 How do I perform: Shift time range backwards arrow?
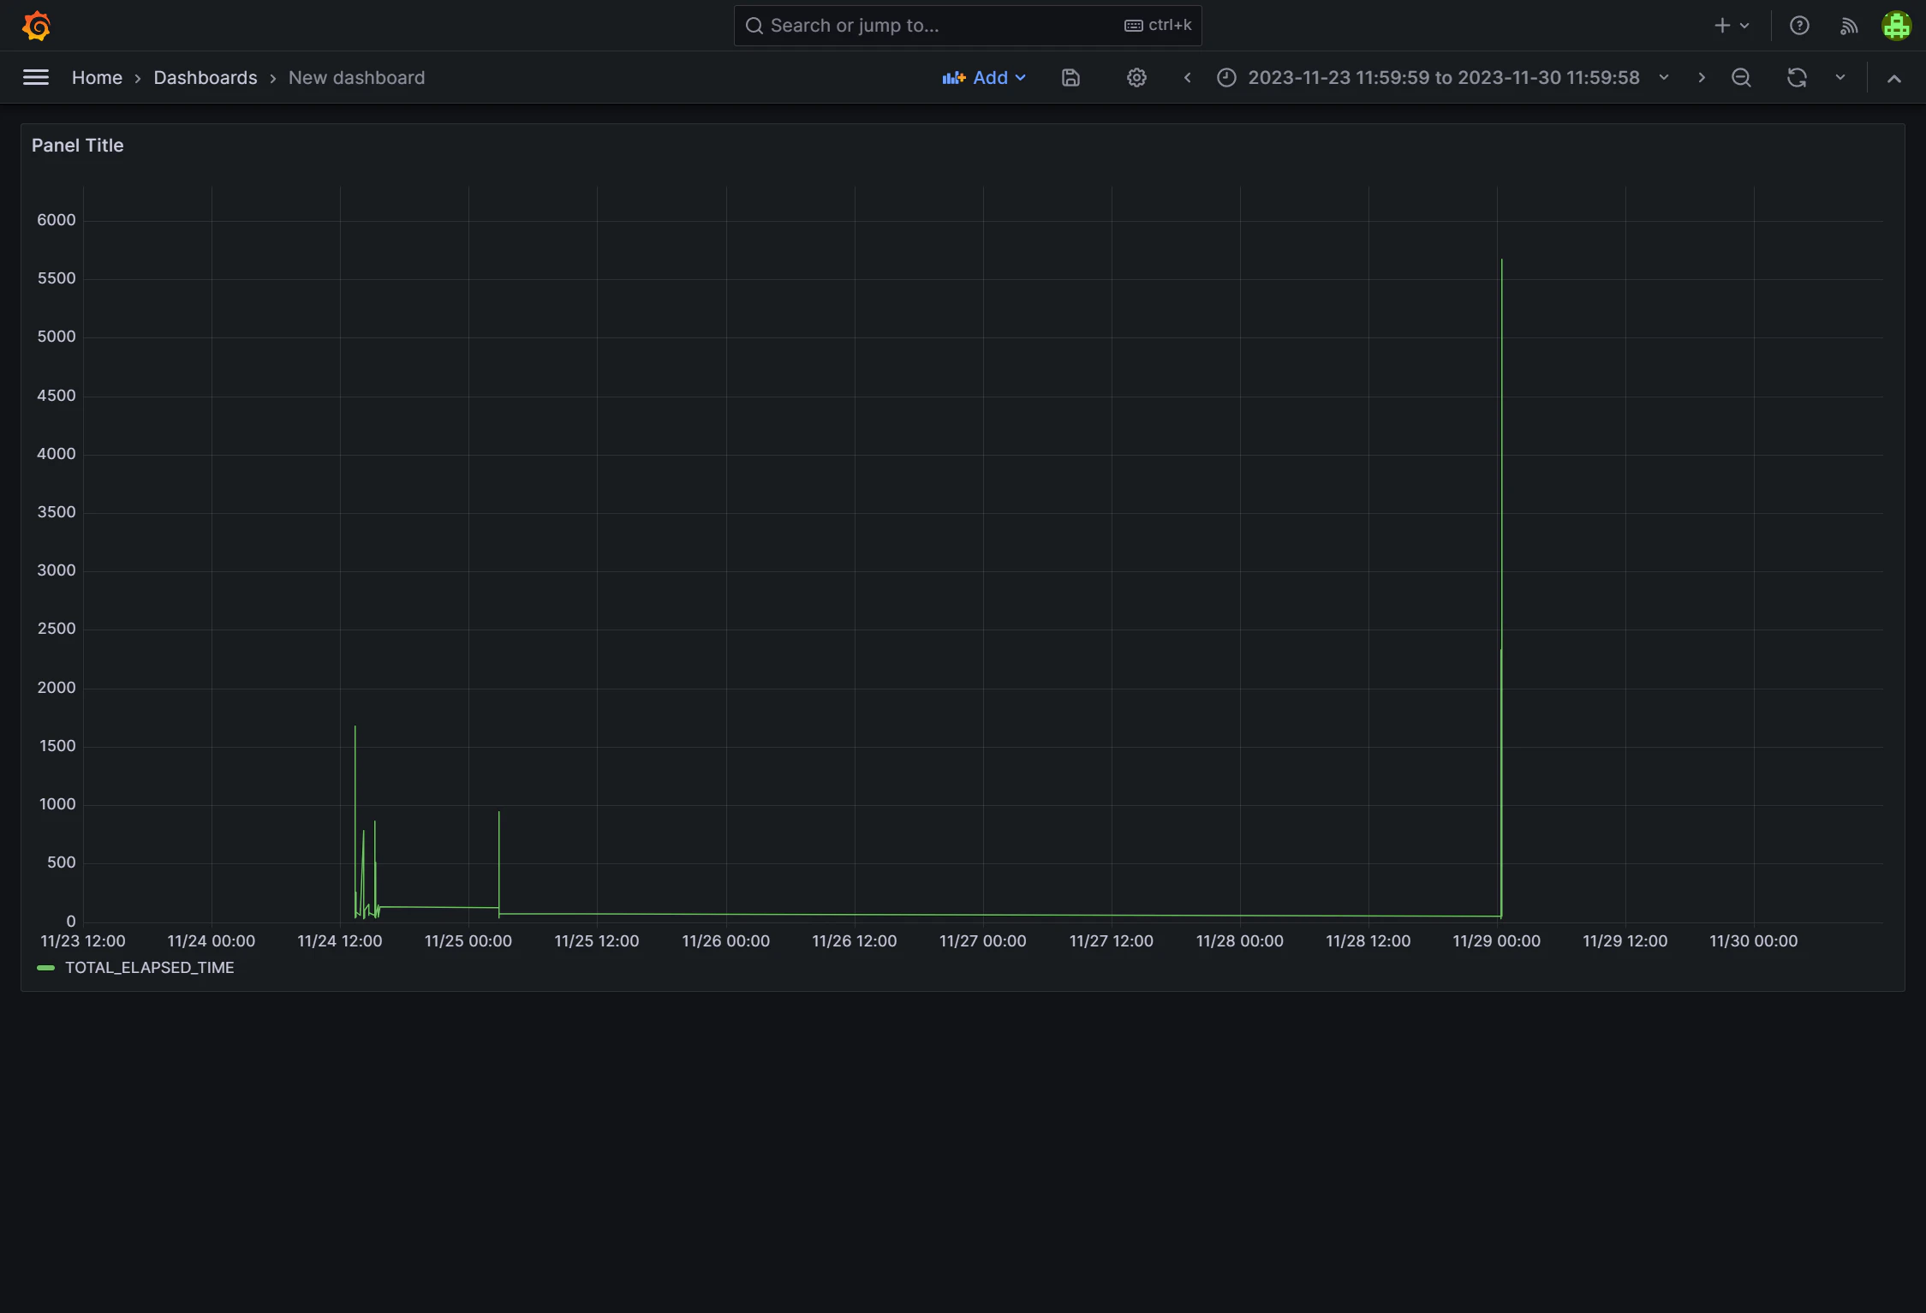tap(1187, 78)
